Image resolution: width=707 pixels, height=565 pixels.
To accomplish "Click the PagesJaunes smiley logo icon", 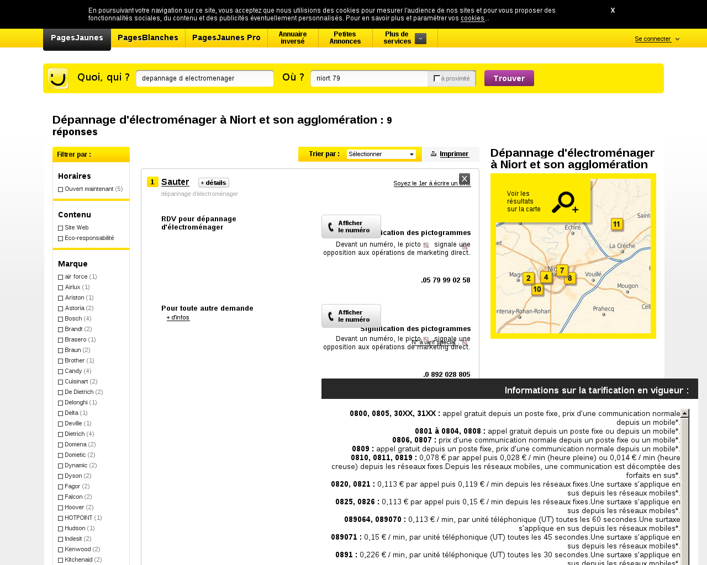I will (x=58, y=78).
